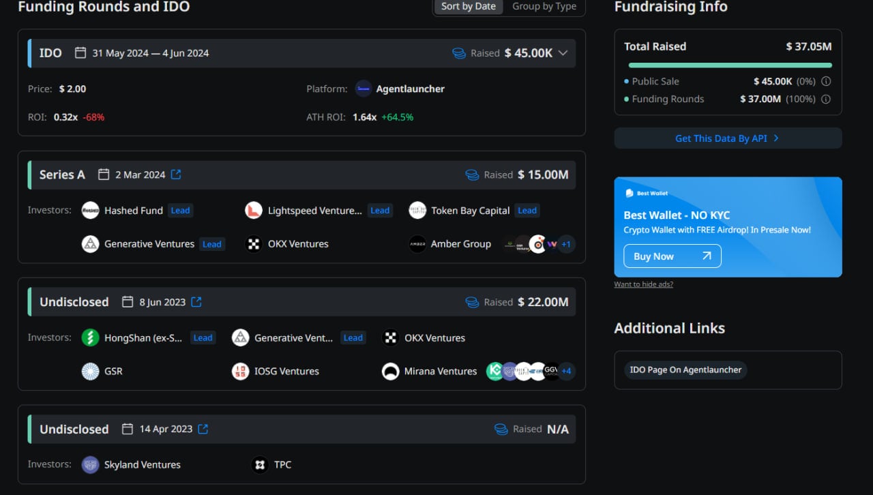Click the HongShan logo icon
Image resolution: width=873 pixels, height=495 pixels.
pyautogui.click(x=90, y=337)
